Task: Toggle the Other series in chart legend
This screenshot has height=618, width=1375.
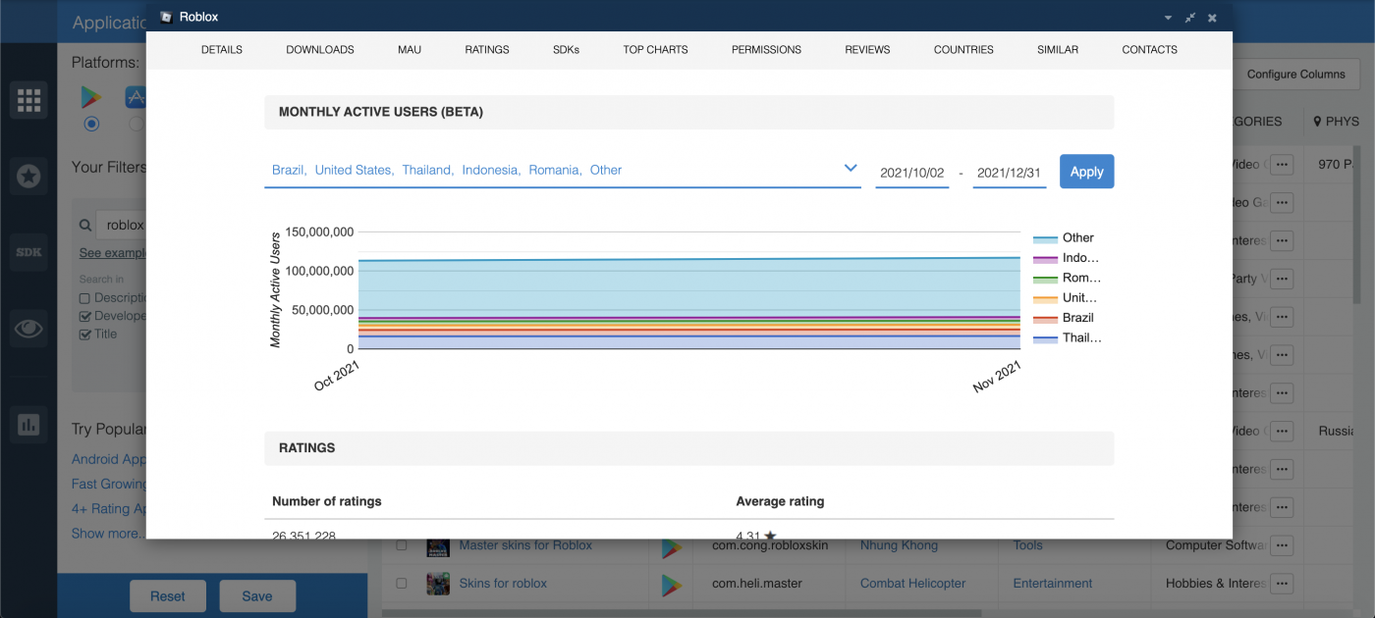Action: click(x=1065, y=237)
